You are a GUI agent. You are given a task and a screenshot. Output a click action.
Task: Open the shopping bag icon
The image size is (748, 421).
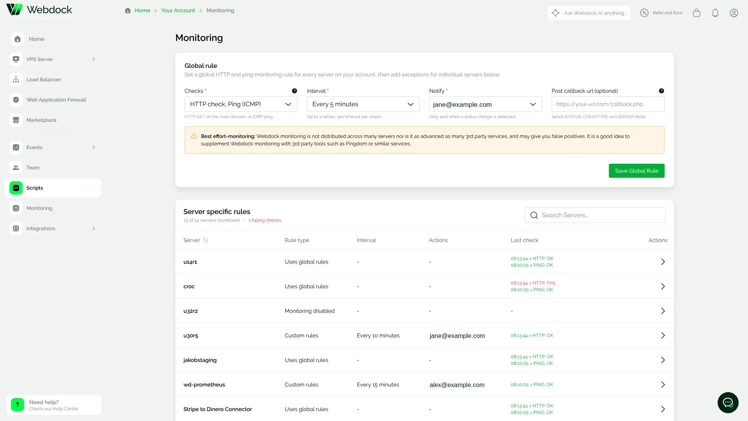[x=697, y=13]
